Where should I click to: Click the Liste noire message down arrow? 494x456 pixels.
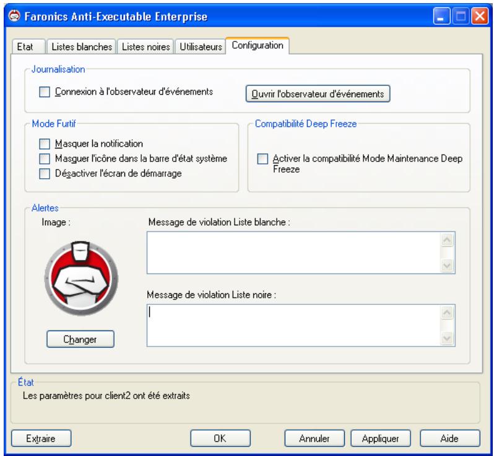coord(447,338)
